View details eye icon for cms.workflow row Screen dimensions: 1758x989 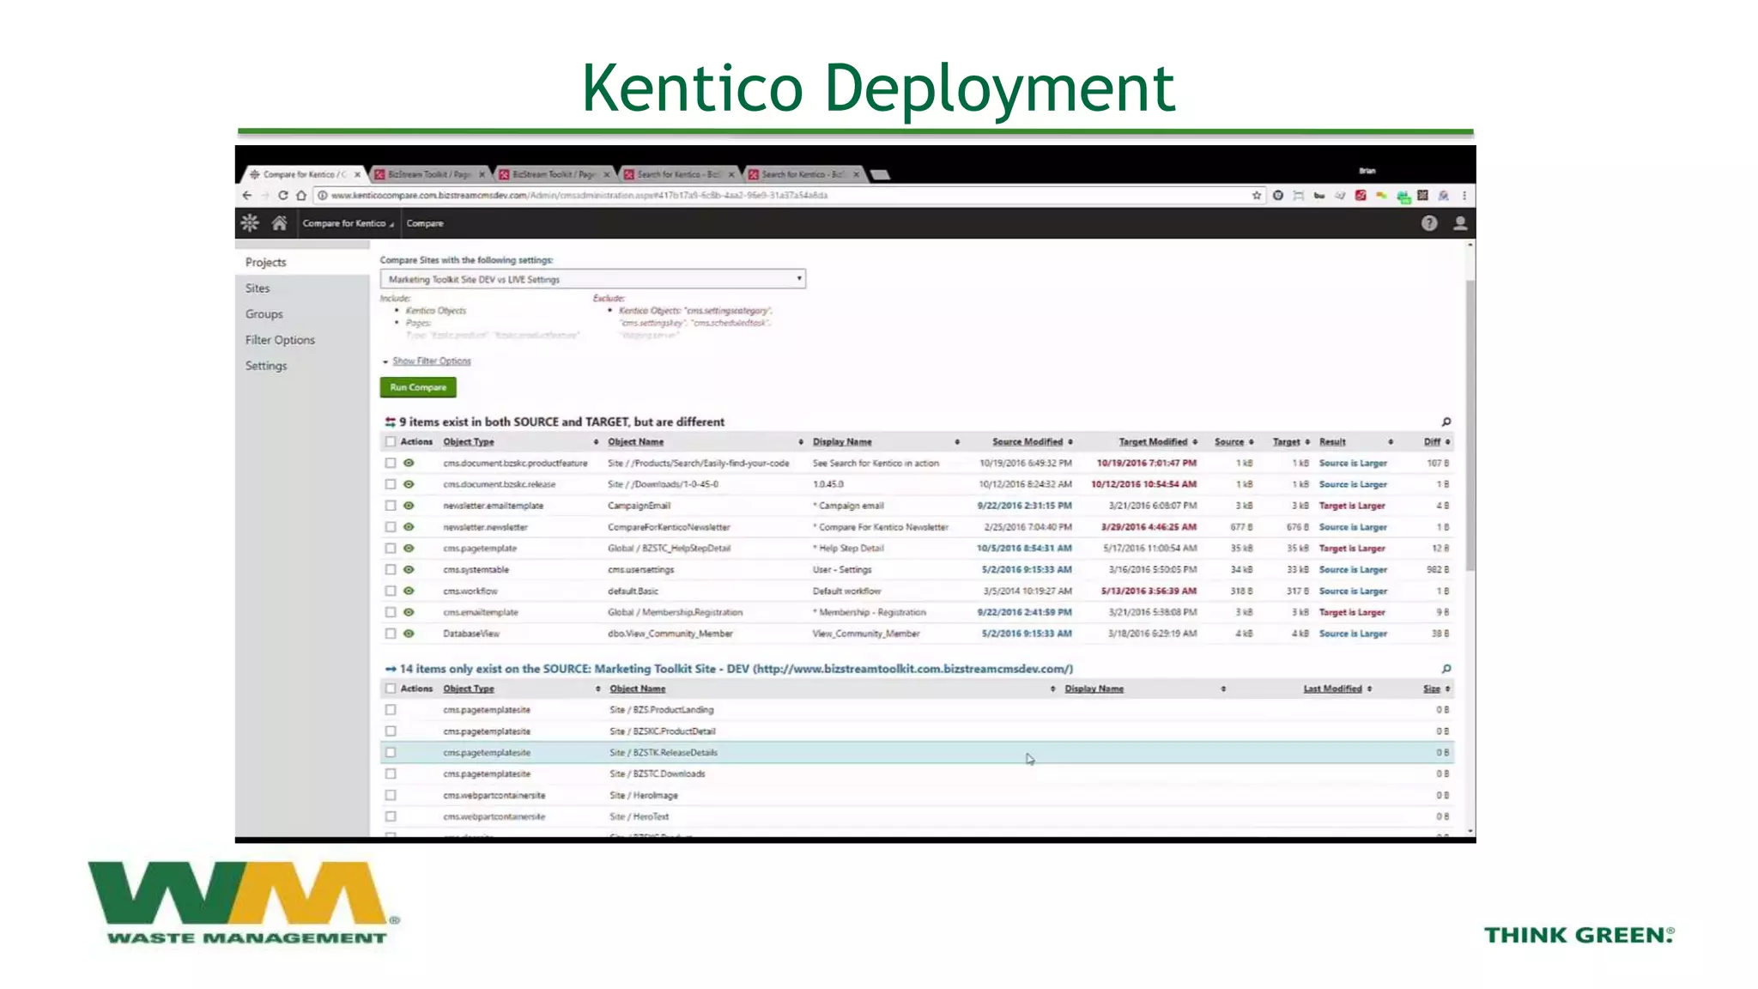(x=409, y=591)
